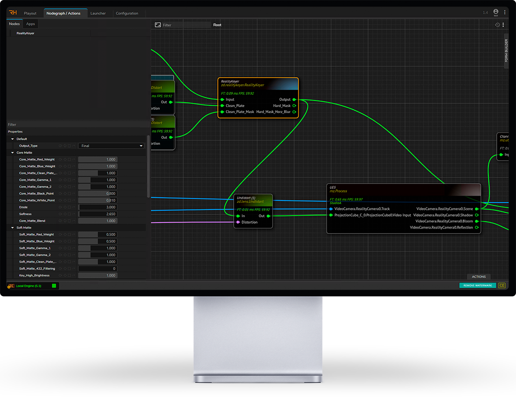Open the graph history clock icon
Viewport: 516px width, 397px height.
pos(497,25)
